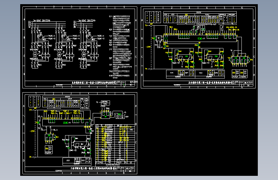Select the water tank symbol in the bottom-left sheet
Screen dimensions: 278x180
tap(120, 116)
